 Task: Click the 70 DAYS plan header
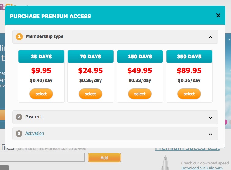coord(91,57)
